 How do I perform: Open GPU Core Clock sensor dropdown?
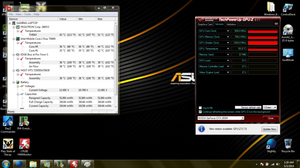click(x=228, y=31)
